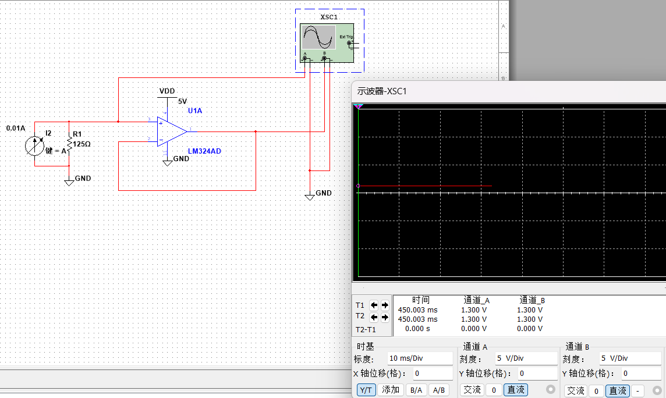Click channel A Y 轴位移 offset field

pos(537,374)
